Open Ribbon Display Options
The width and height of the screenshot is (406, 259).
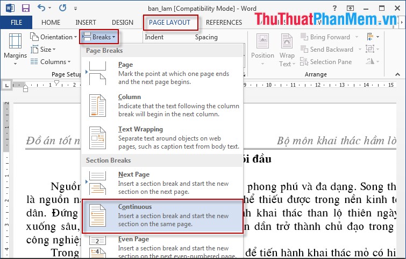350,8
